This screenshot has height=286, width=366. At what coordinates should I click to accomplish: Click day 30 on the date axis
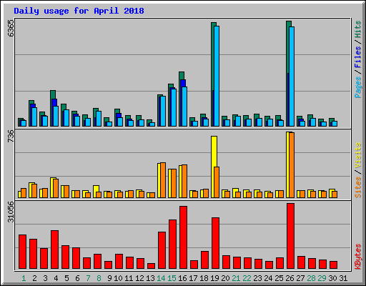point(332,278)
